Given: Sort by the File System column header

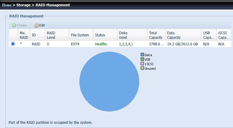Looking at the screenshot, I should [80, 35].
